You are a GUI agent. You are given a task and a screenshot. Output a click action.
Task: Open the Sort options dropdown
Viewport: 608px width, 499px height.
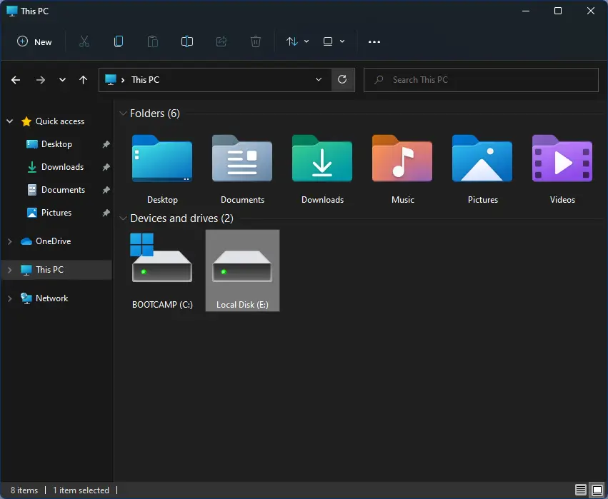click(x=297, y=41)
